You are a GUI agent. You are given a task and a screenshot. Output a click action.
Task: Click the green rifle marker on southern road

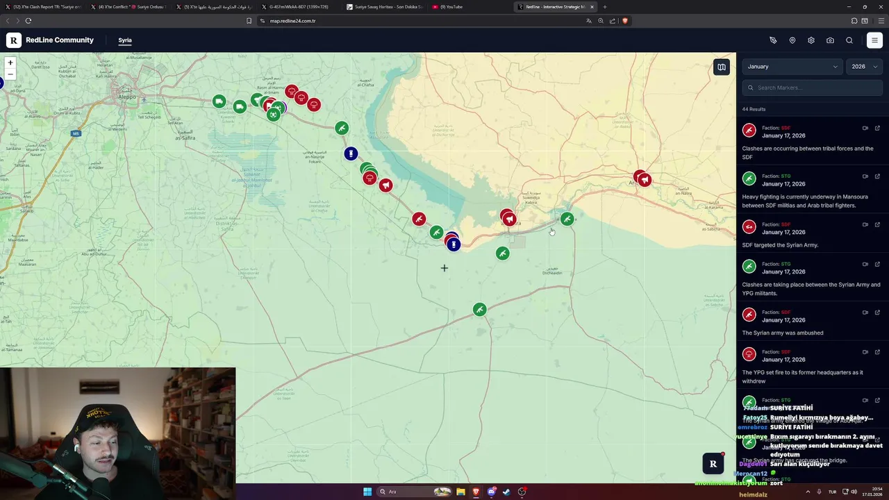tap(479, 309)
